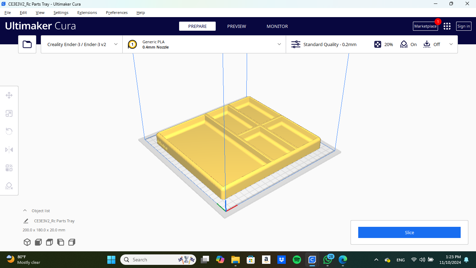The width and height of the screenshot is (476, 268).
Task: Open the File menu
Action: (8, 13)
